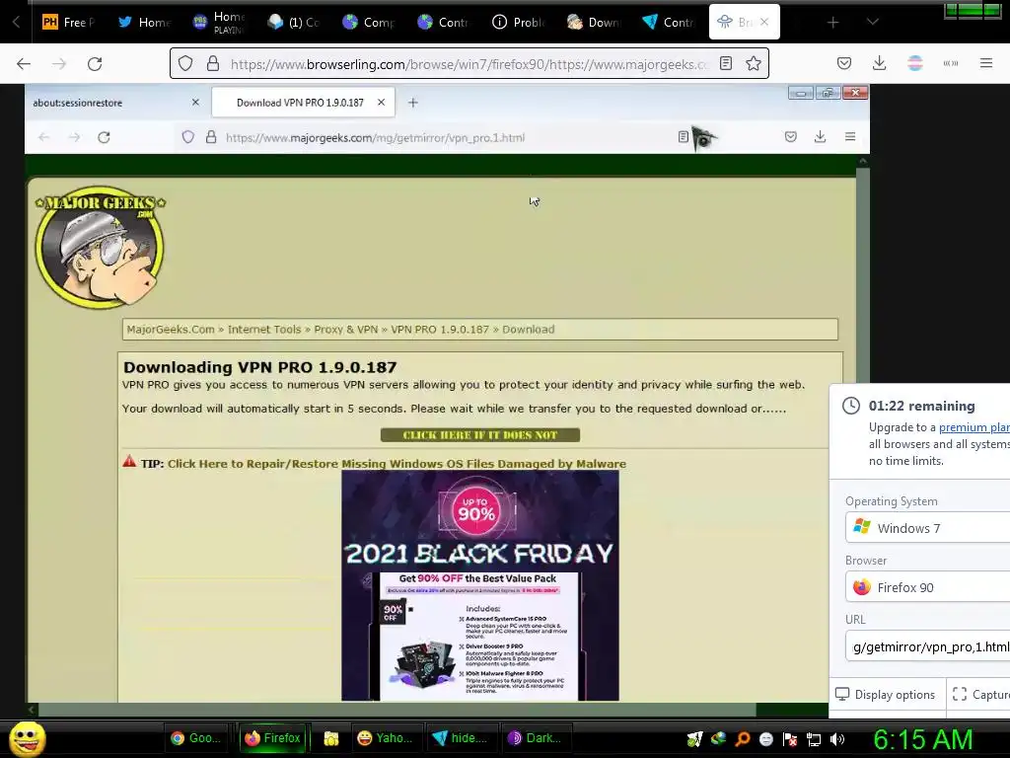Click the inner page horizontal scrollbar
Screen dimensions: 1010x758
[397, 710]
